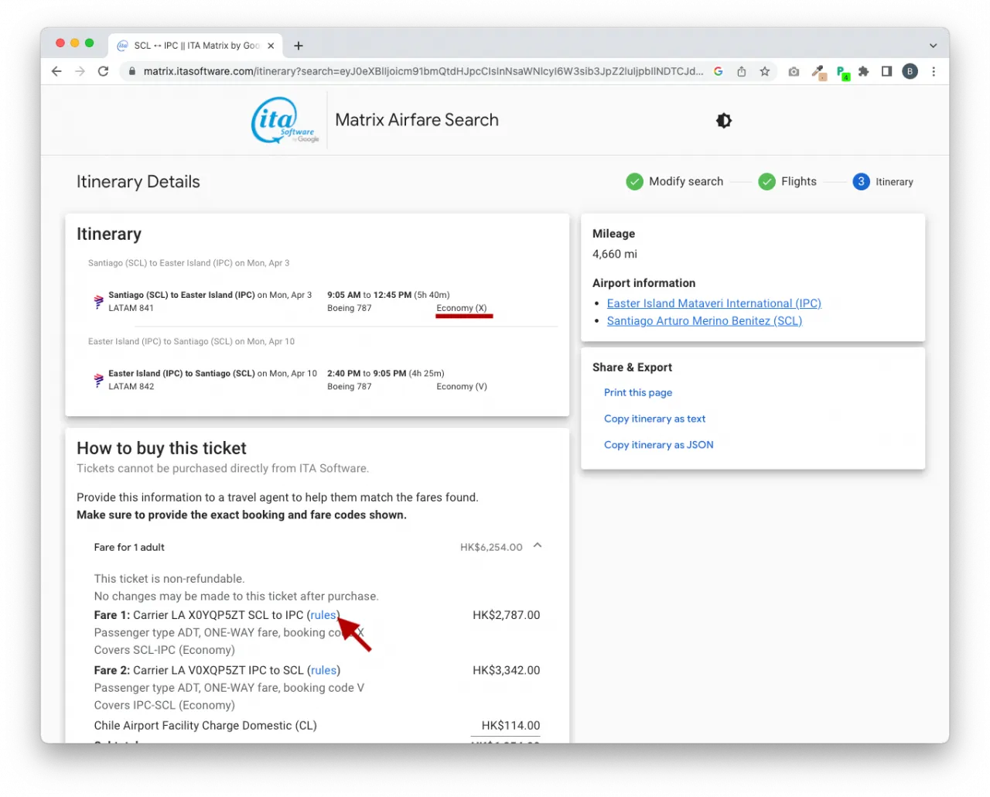Click Economy (V) booking class
Image resolution: width=990 pixels, height=797 pixels.
[x=462, y=386]
